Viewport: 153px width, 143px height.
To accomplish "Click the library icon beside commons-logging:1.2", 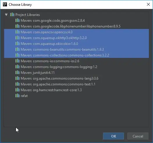I will pyautogui.click(x=17, y=67).
